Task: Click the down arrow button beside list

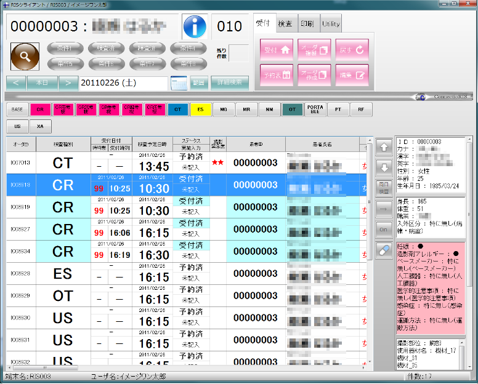Action: [x=383, y=168]
